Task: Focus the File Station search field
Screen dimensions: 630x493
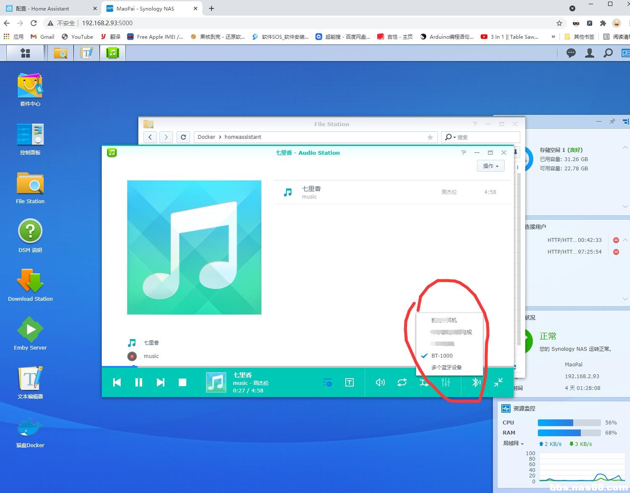Action: (487, 137)
